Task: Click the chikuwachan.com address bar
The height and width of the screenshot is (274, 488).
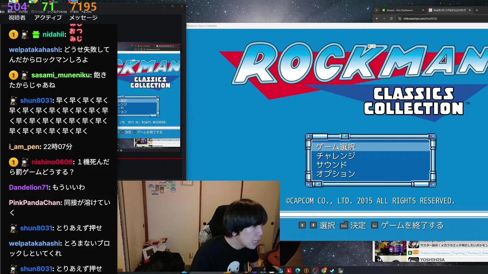Action: tap(442, 18)
